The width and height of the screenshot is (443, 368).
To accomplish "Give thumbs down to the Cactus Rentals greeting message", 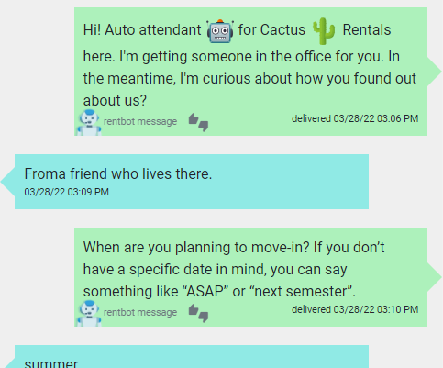I will 204,126.
